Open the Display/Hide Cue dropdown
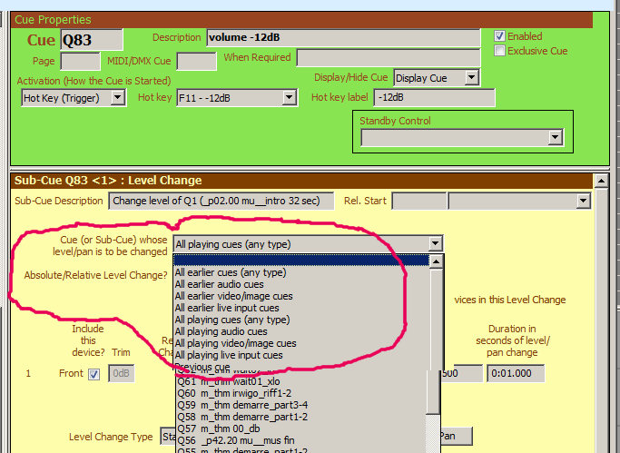This screenshot has width=620, height=453. [x=471, y=78]
